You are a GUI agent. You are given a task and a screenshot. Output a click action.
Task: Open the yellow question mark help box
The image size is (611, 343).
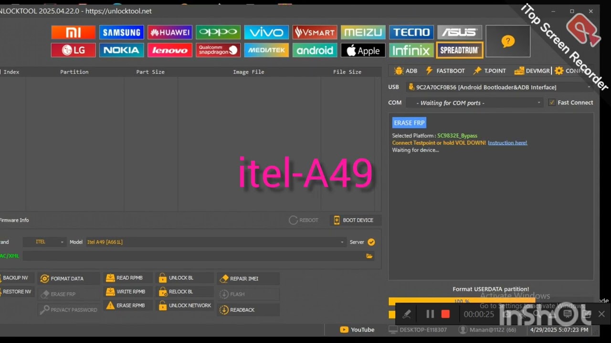tap(508, 41)
